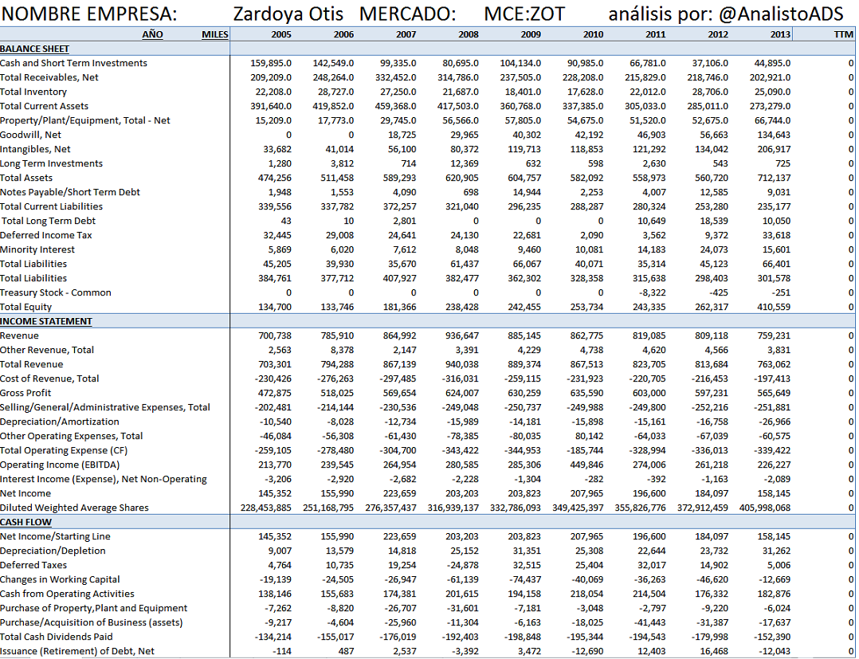Select the Diluted Weighted Average Shares label
This screenshot has width=859, height=659.
point(74,508)
